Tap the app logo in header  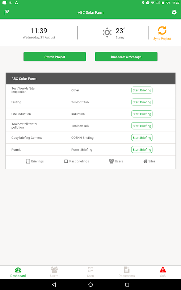(x=7, y=12)
